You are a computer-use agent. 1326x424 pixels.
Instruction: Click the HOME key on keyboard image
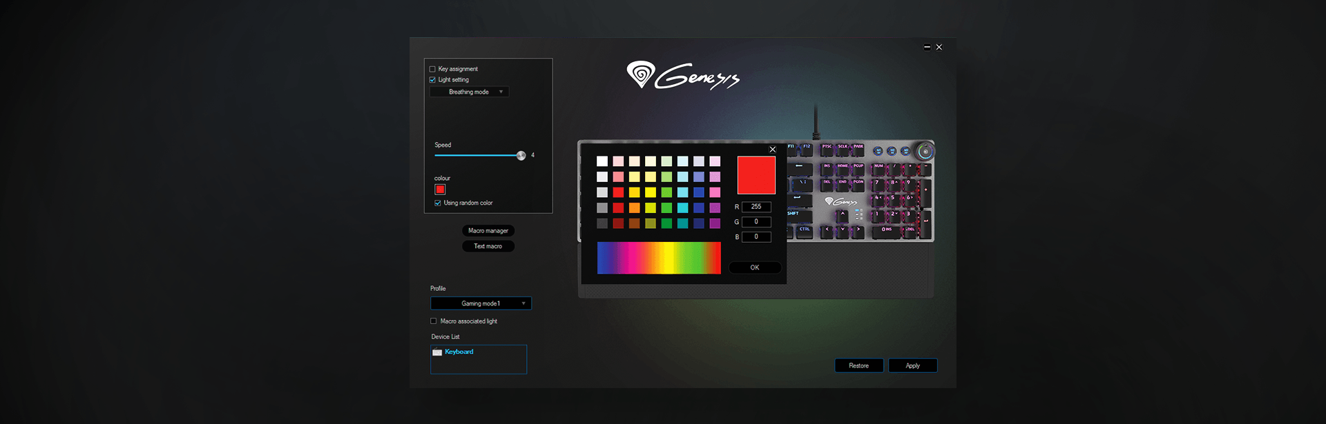[843, 168]
